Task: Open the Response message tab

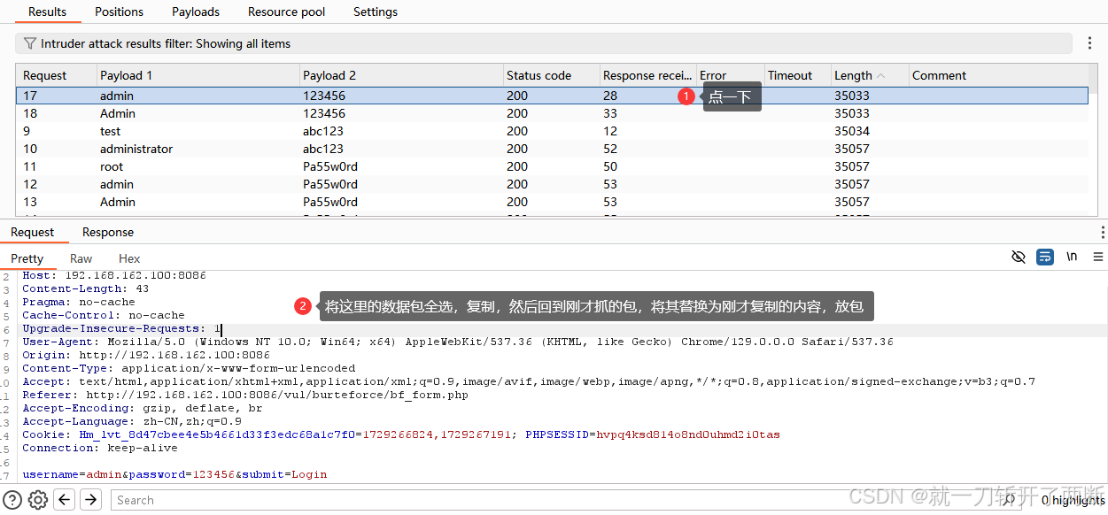Action: point(108,232)
